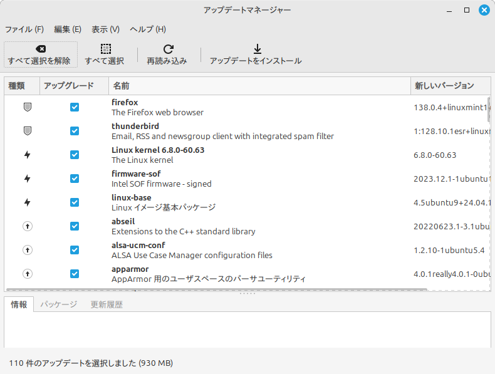Screen dimensions: 495x374
Task: Click the lightning icon in linux-base row
Action: tap(28, 202)
